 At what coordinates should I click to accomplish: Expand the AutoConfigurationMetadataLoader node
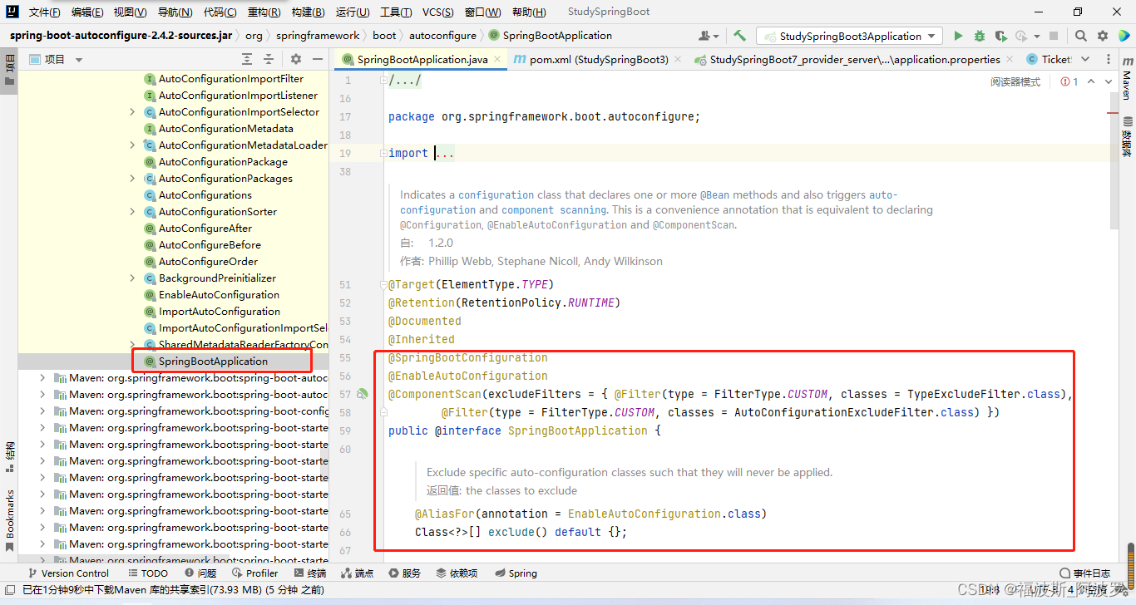tap(132, 145)
